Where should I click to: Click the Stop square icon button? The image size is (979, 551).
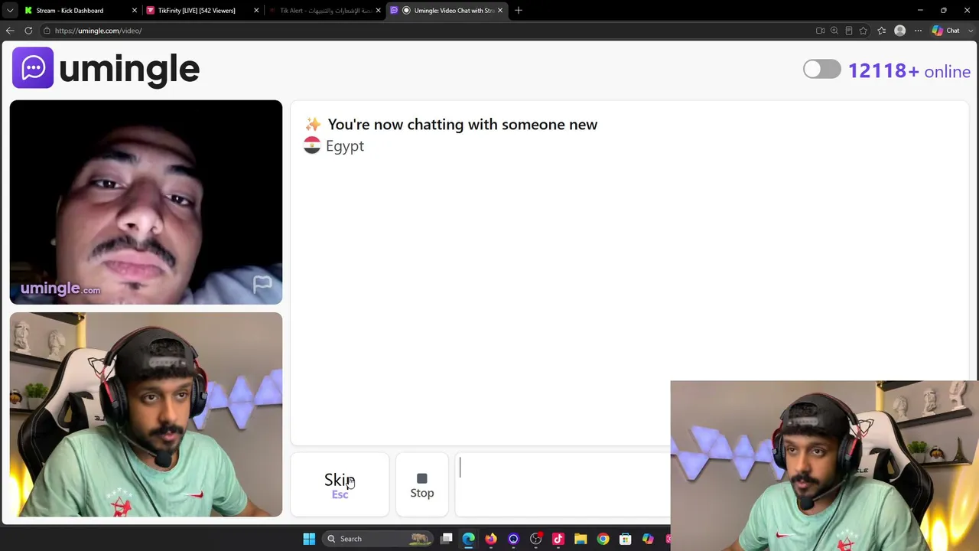click(422, 485)
